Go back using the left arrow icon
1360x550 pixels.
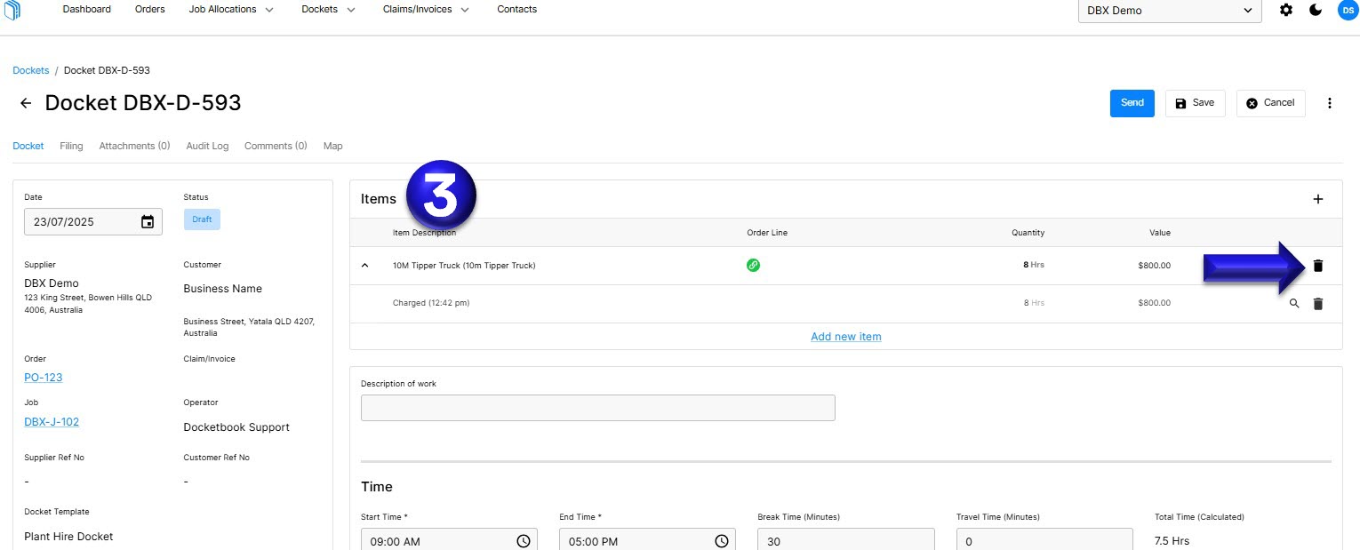point(26,103)
